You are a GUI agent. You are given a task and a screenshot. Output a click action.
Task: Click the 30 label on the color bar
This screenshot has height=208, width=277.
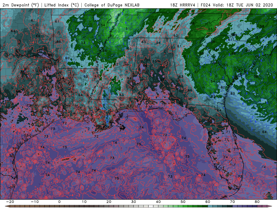tap(134, 202)
